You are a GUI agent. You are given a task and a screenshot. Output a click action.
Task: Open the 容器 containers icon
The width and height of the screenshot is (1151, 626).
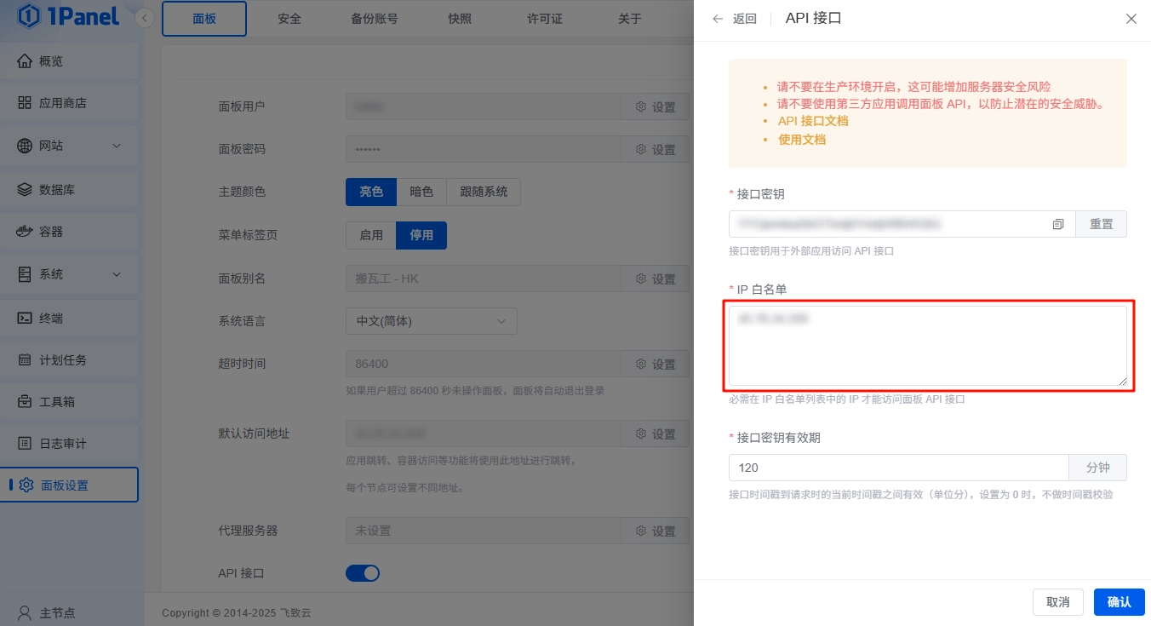[x=25, y=232]
